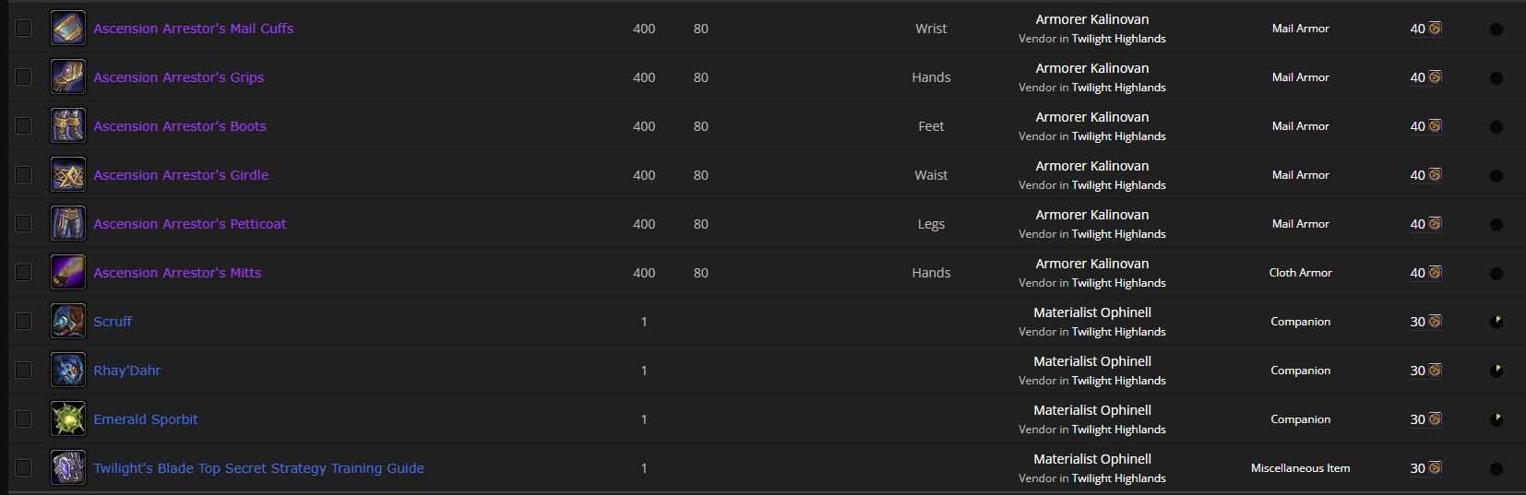The width and height of the screenshot is (1526, 495).
Task: Open the Materialist Ophinell vendor link in the Scruff row
Action: click(x=1092, y=312)
